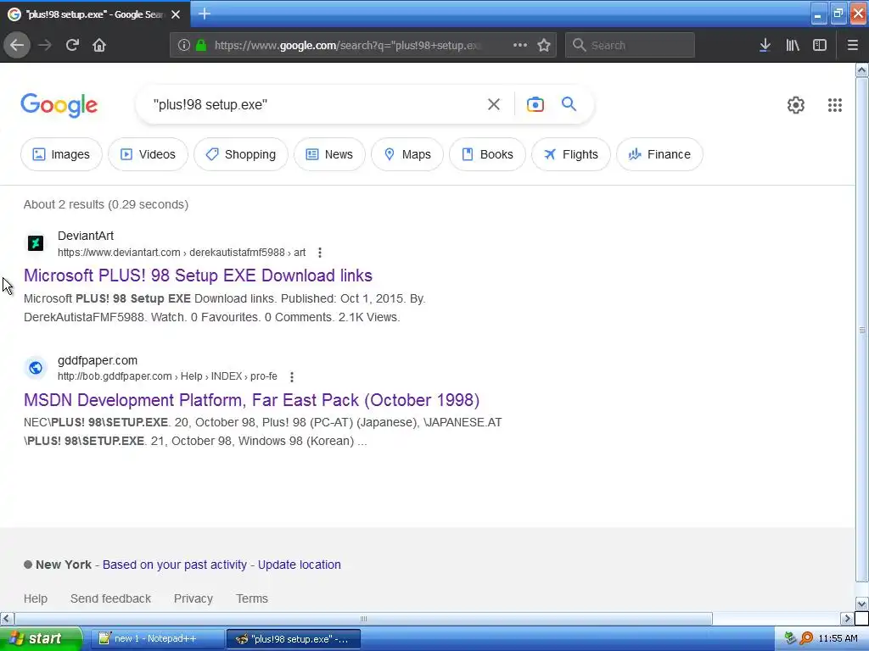Switch to Shopping results
Screen dimensions: 869x651
tap(241, 154)
